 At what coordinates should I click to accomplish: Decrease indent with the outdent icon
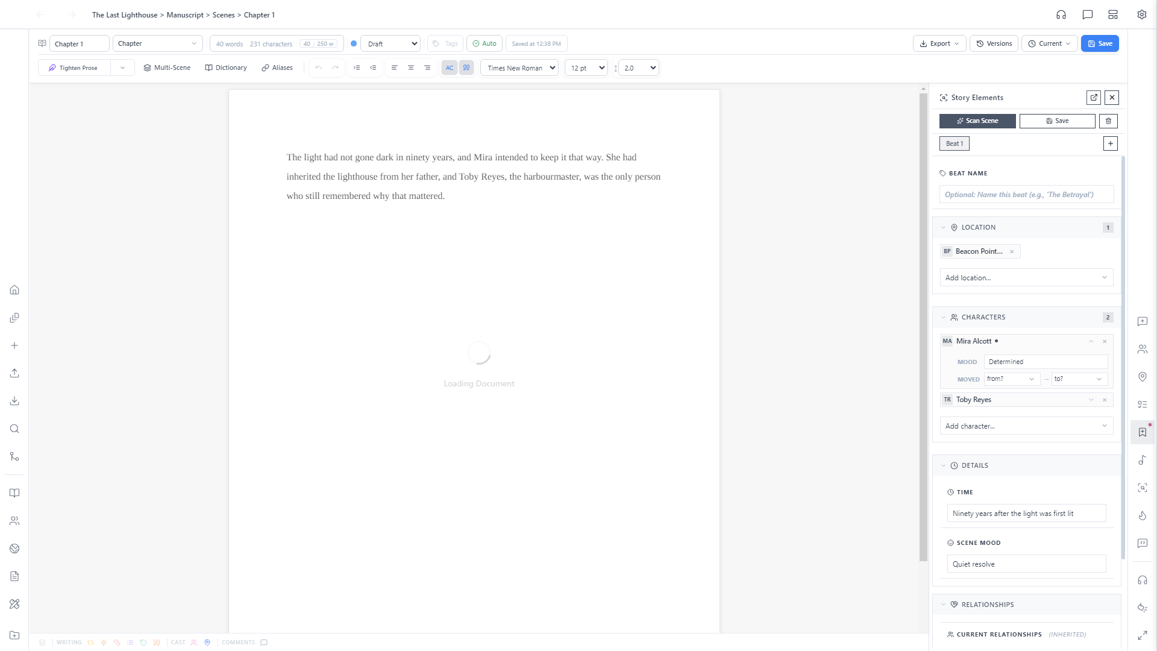(373, 68)
